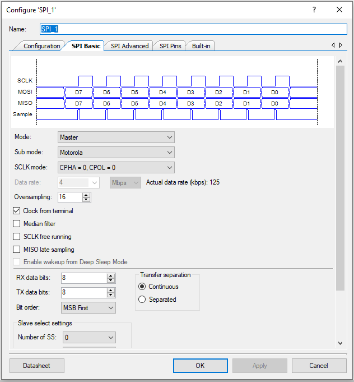354x382 pixels.
Task: Click the Actual data rate (kbps): 125 text
Action: pos(183,182)
